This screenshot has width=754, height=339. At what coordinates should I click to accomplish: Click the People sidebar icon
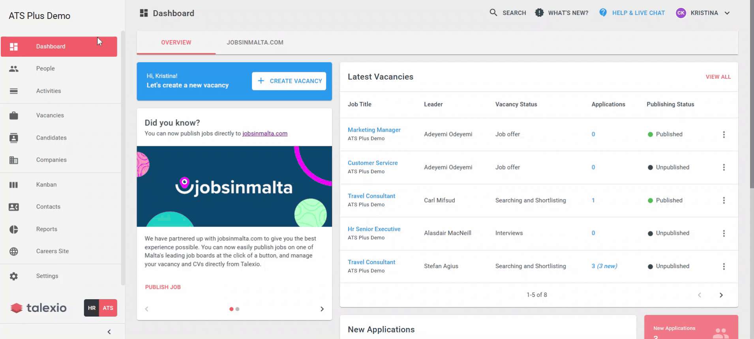14,69
